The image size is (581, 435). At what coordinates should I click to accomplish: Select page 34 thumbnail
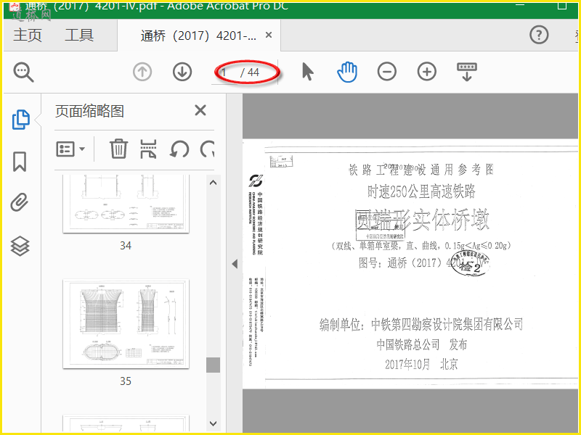click(126, 204)
